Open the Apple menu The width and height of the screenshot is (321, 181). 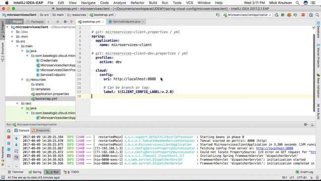pyautogui.click(x=7, y=3)
